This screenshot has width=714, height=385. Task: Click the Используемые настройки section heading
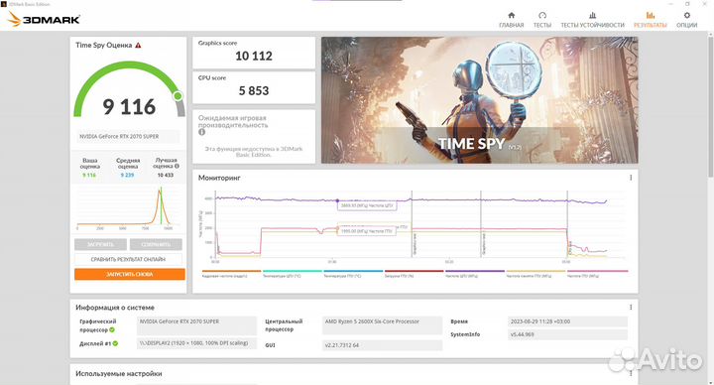[119, 374]
